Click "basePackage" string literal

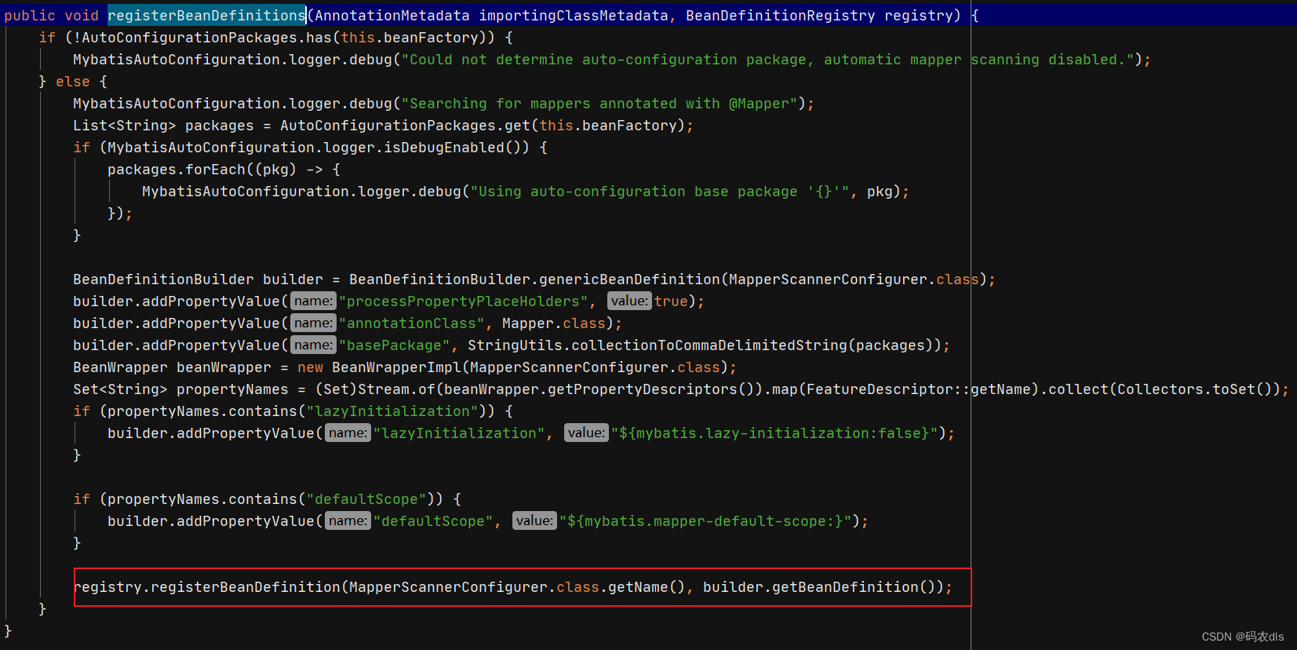395,345
